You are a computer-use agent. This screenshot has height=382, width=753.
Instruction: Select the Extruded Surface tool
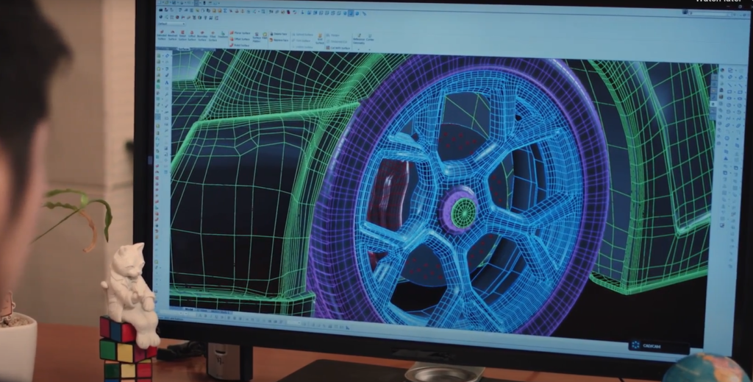coord(162,37)
